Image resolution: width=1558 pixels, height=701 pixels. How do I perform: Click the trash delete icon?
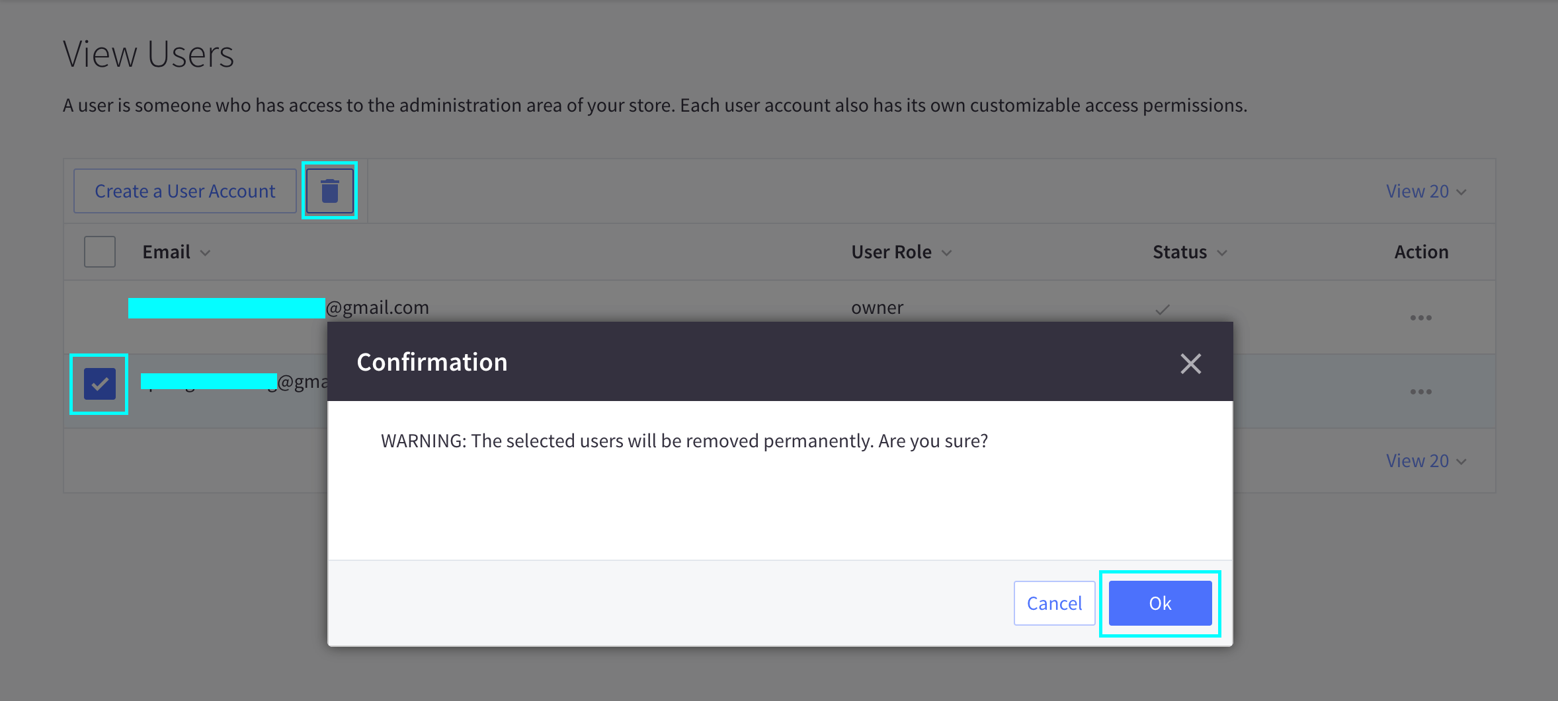[329, 191]
